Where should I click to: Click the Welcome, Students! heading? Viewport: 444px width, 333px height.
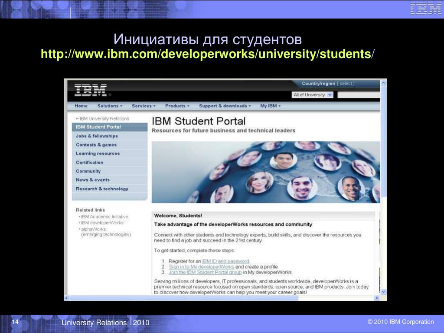point(178,216)
